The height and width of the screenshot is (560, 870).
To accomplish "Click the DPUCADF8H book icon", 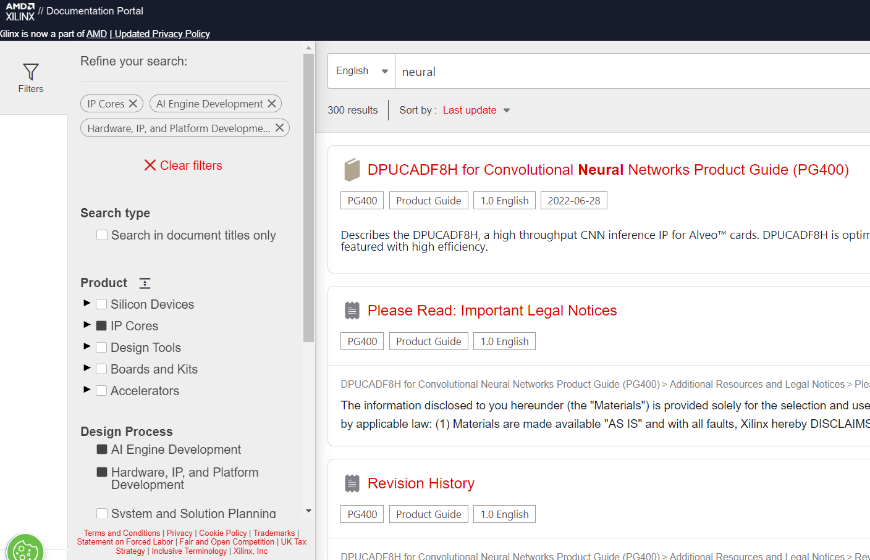I will (x=352, y=170).
